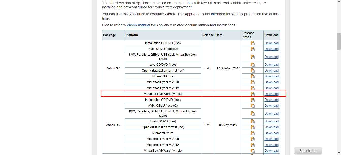Image resolution: width=341 pixels, height=155 pixels.
Task: Download Zabbix 3.2 VirtualBox, VMWare (.vmdk)
Action: 271,151
